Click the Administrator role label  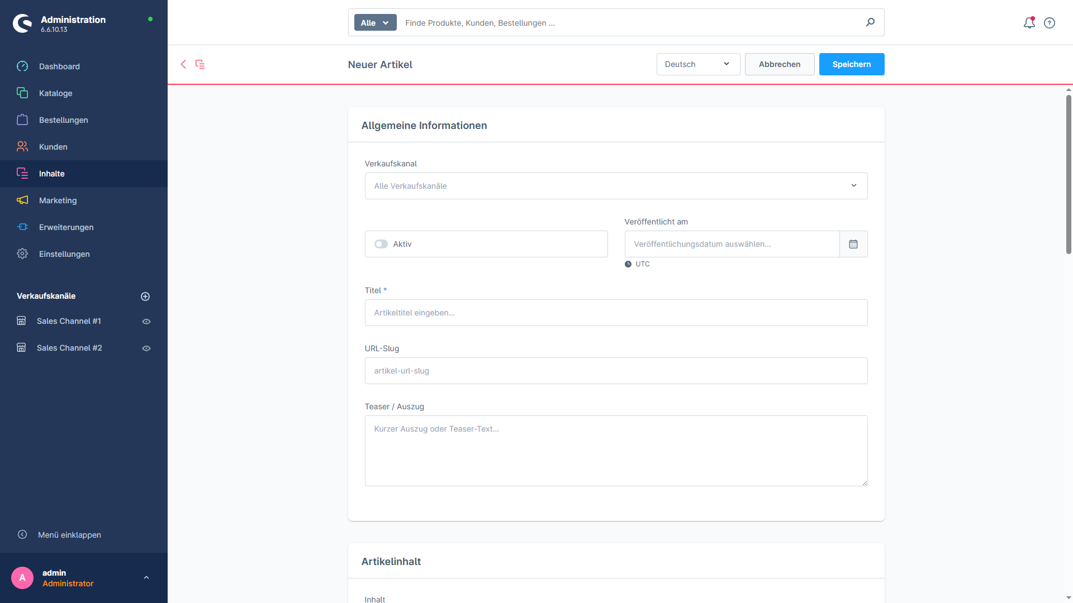click(x=68, y=583)
